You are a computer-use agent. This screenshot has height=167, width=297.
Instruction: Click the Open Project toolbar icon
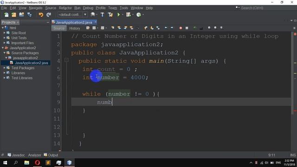[21, 15]
